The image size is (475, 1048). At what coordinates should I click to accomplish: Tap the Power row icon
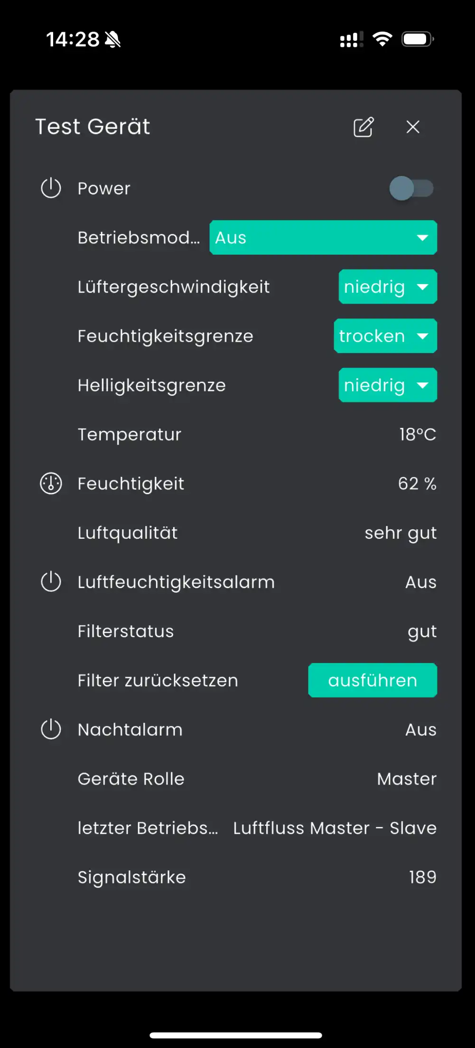coord(51,188)
